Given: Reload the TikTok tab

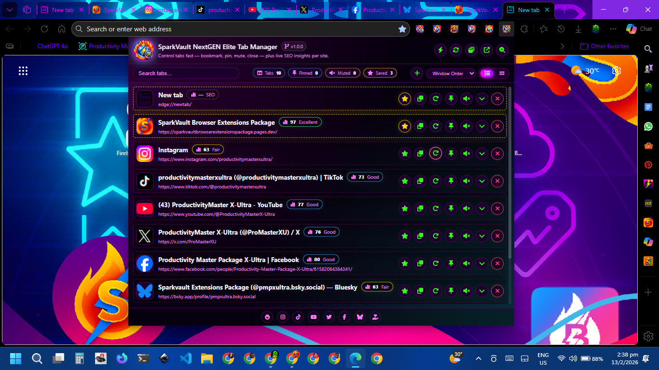Looking at the screenshot, I should (436, 181).
